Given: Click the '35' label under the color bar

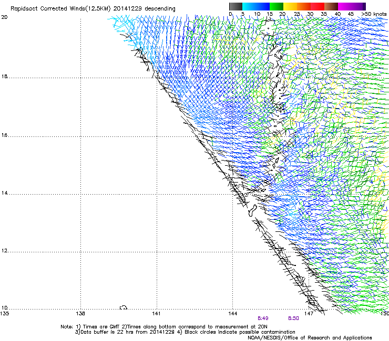Looking at the screenshot, I should point(324,14).
